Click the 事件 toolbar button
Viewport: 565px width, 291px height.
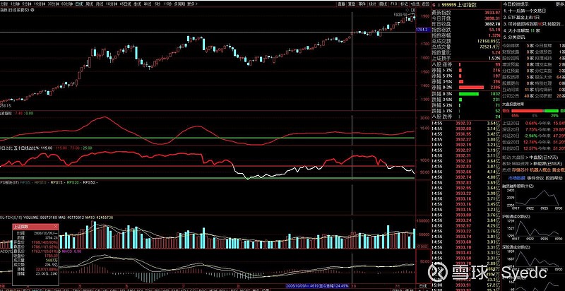point(362,4)
